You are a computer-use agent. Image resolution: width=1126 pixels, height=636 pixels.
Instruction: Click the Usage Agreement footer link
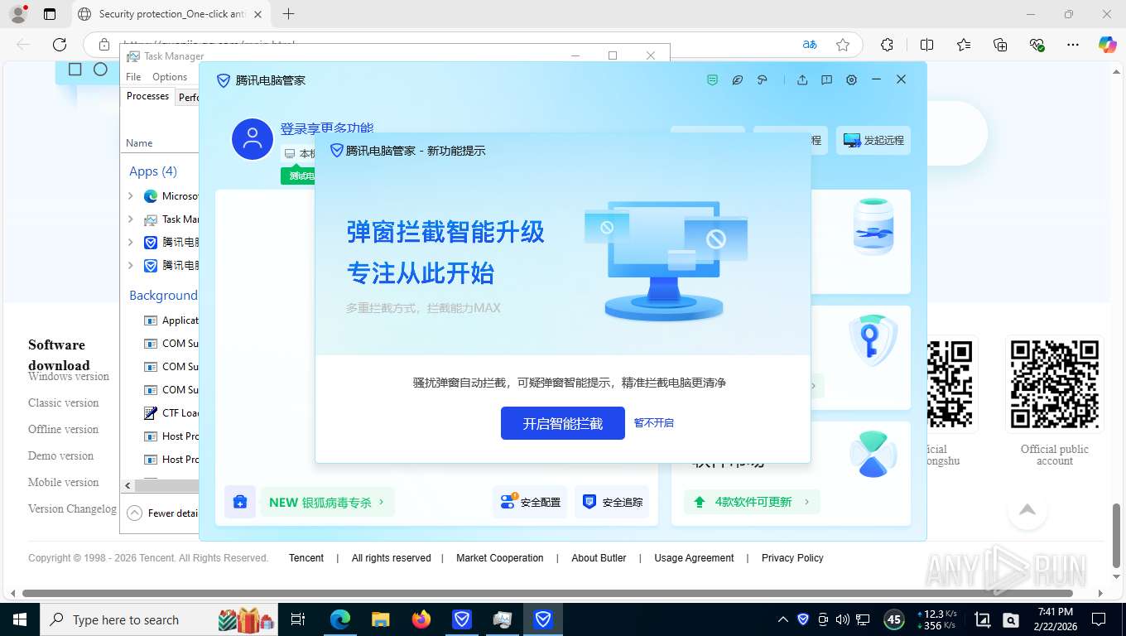pos(694,558)
